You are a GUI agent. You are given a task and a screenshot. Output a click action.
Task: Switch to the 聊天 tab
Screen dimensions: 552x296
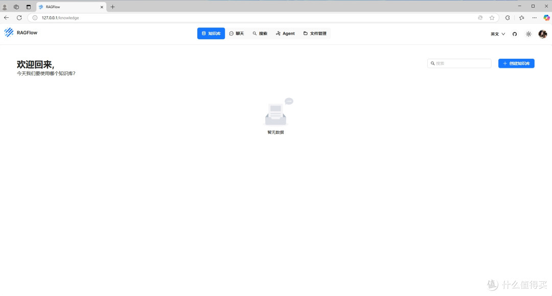(237, 33)
